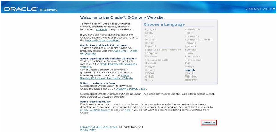Click privacy_ww@oracle.com email link
The image size is (277, 132).
(95, 110)
